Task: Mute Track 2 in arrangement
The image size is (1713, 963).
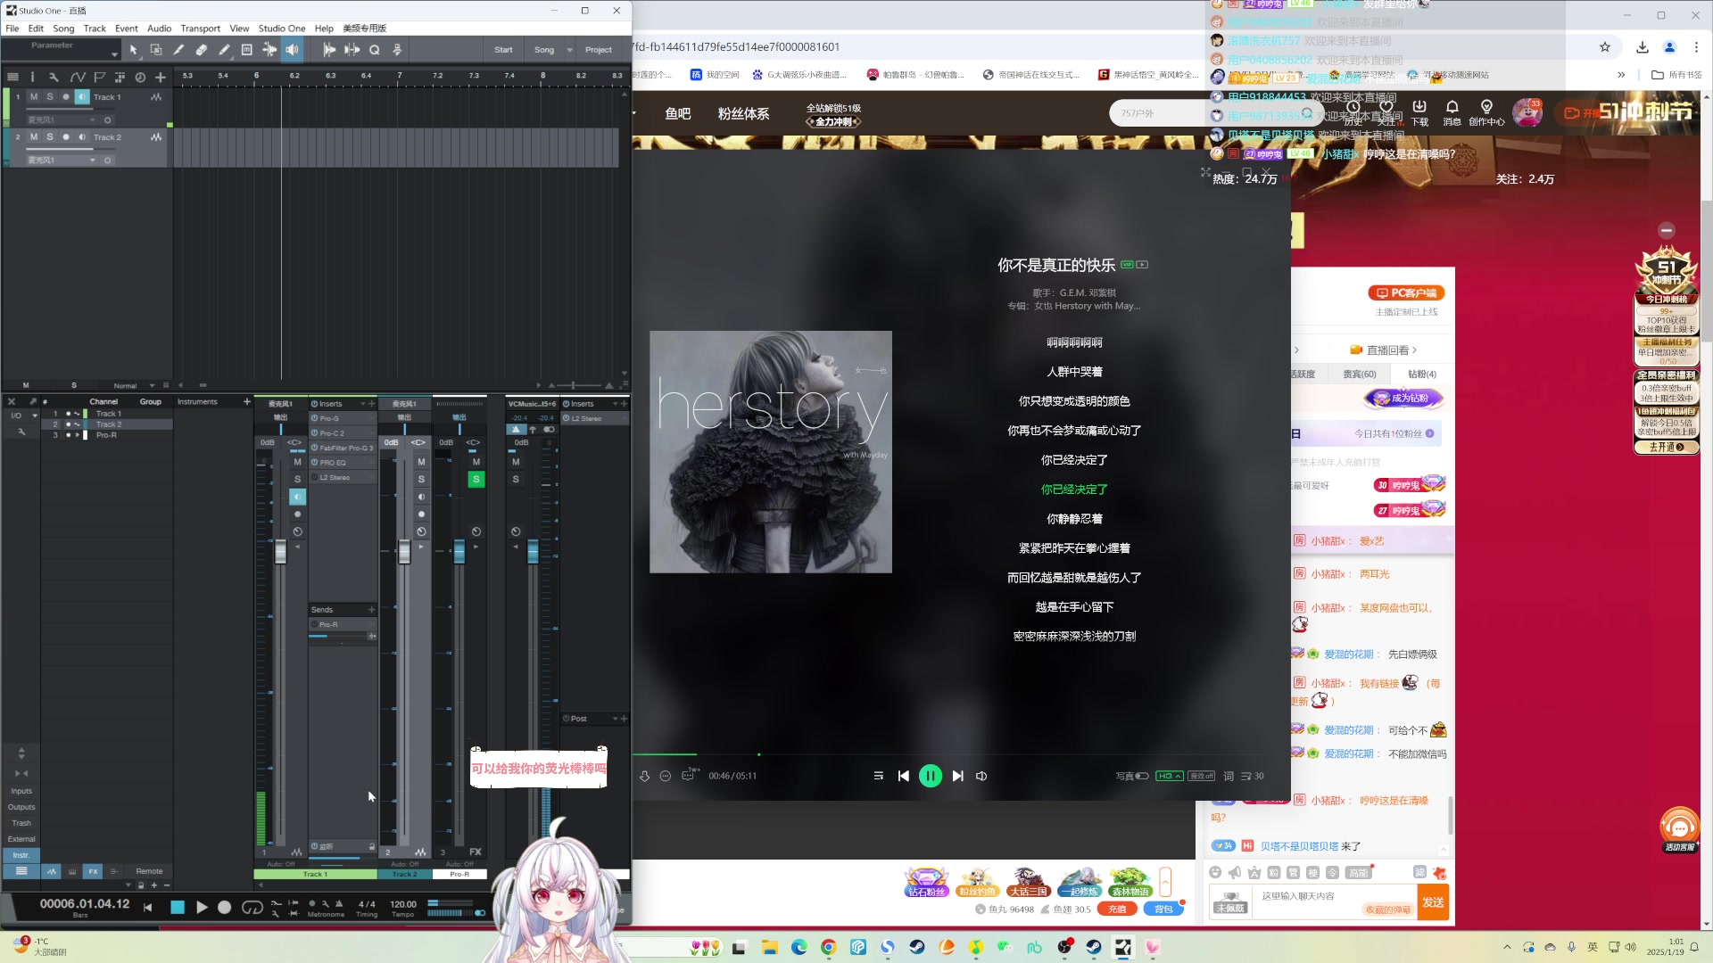Action: tap(34, 137)
